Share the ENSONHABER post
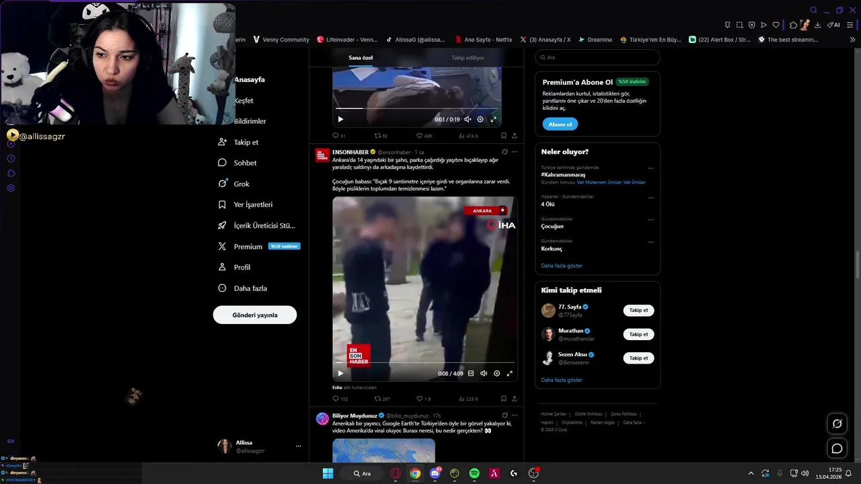The height and width of the screenshot is (484, 861). [x=515, y=399]
